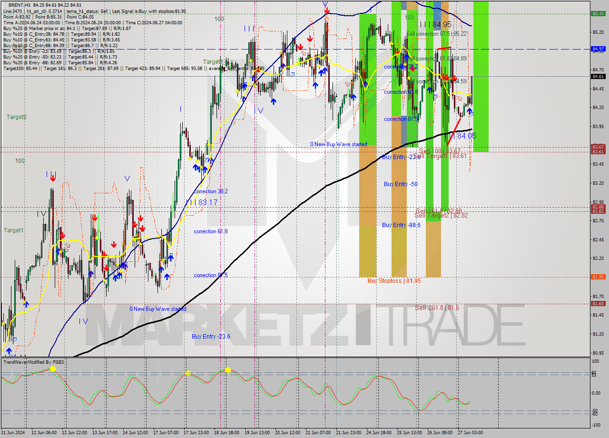Click the '26 Jun 08:00' time label
The image size is (609, 438).
click(440, 432)
